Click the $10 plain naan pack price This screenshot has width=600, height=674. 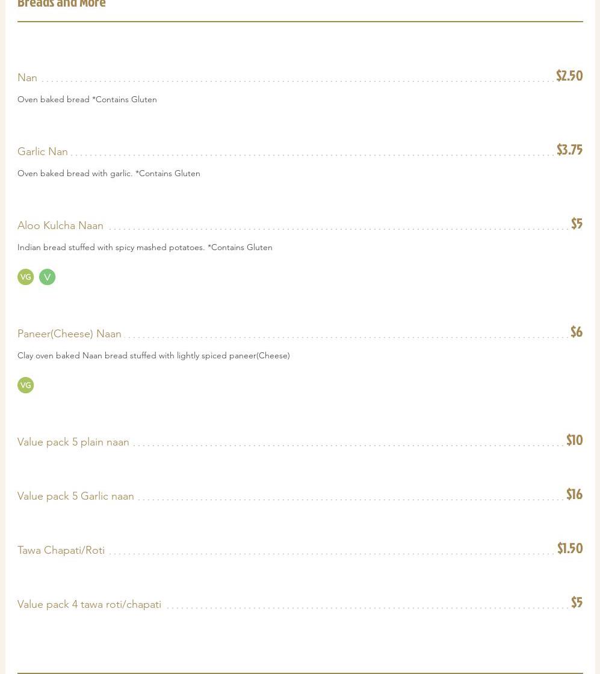(574, 440)
